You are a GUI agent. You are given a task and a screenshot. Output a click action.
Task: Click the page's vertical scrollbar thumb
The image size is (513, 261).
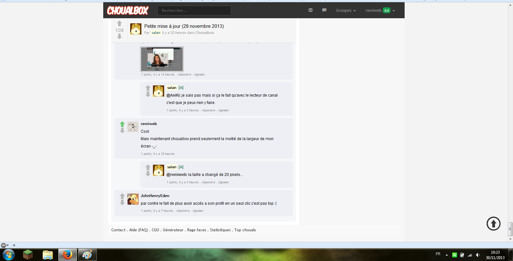pos(510,229)
